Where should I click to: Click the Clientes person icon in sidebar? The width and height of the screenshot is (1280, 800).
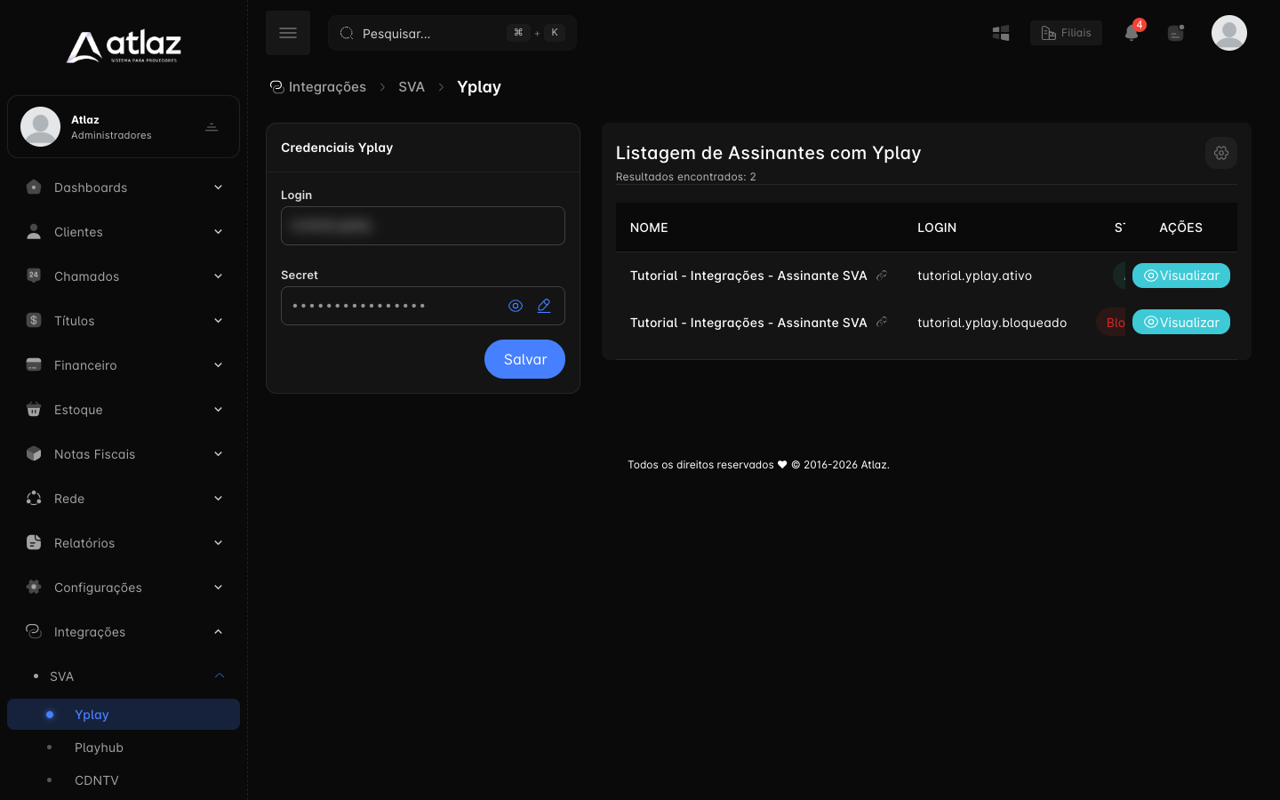(x=34, y=232)
